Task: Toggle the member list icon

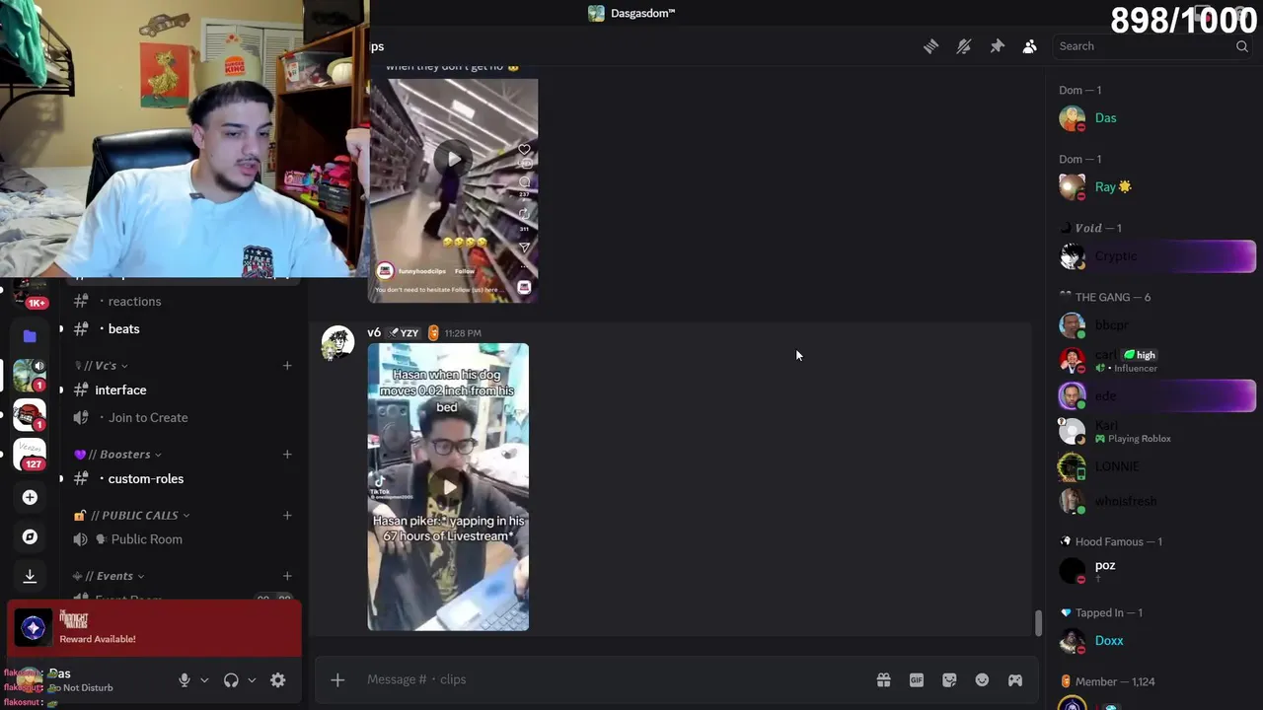Action: pos(1029,46)
